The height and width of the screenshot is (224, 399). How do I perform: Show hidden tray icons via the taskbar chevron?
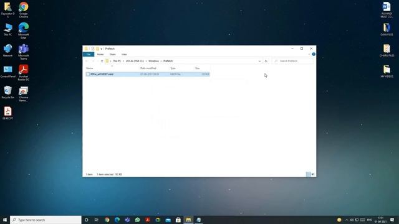[x=347, y=220]
